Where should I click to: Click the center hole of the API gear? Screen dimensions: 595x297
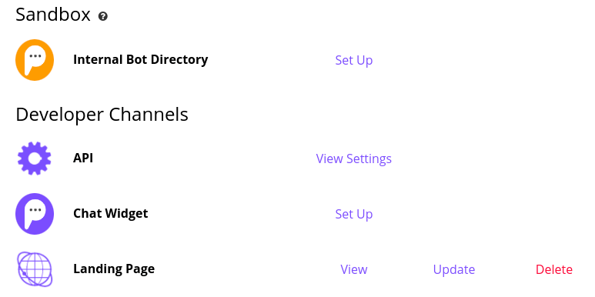click(35, 159)
